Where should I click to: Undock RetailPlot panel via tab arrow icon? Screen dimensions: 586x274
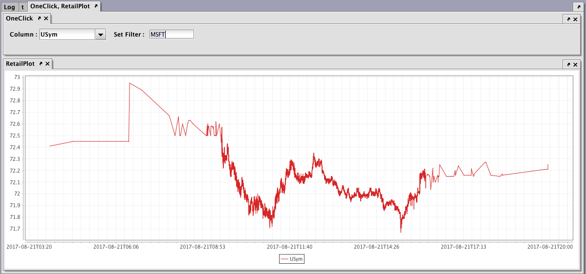tap(41, 64)
